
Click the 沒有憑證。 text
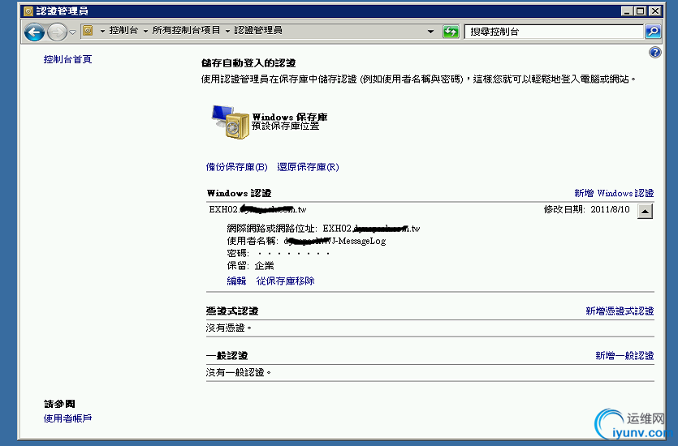point(229,328)
